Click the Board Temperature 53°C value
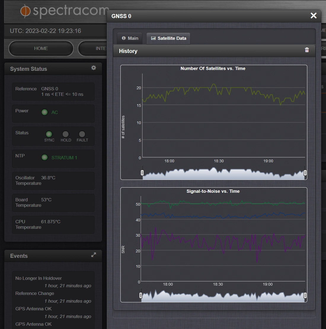The width and height of the screenshot is (326, 329). coord(46,200)
